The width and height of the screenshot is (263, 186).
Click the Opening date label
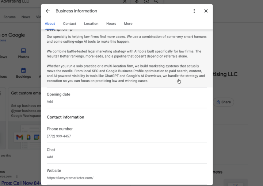(x=58, y=94)
